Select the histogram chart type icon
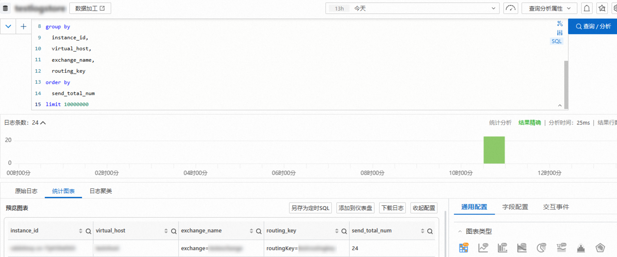The width and height of the screenshot is (617, 257). pyautogui.click(x=581, y=248)
